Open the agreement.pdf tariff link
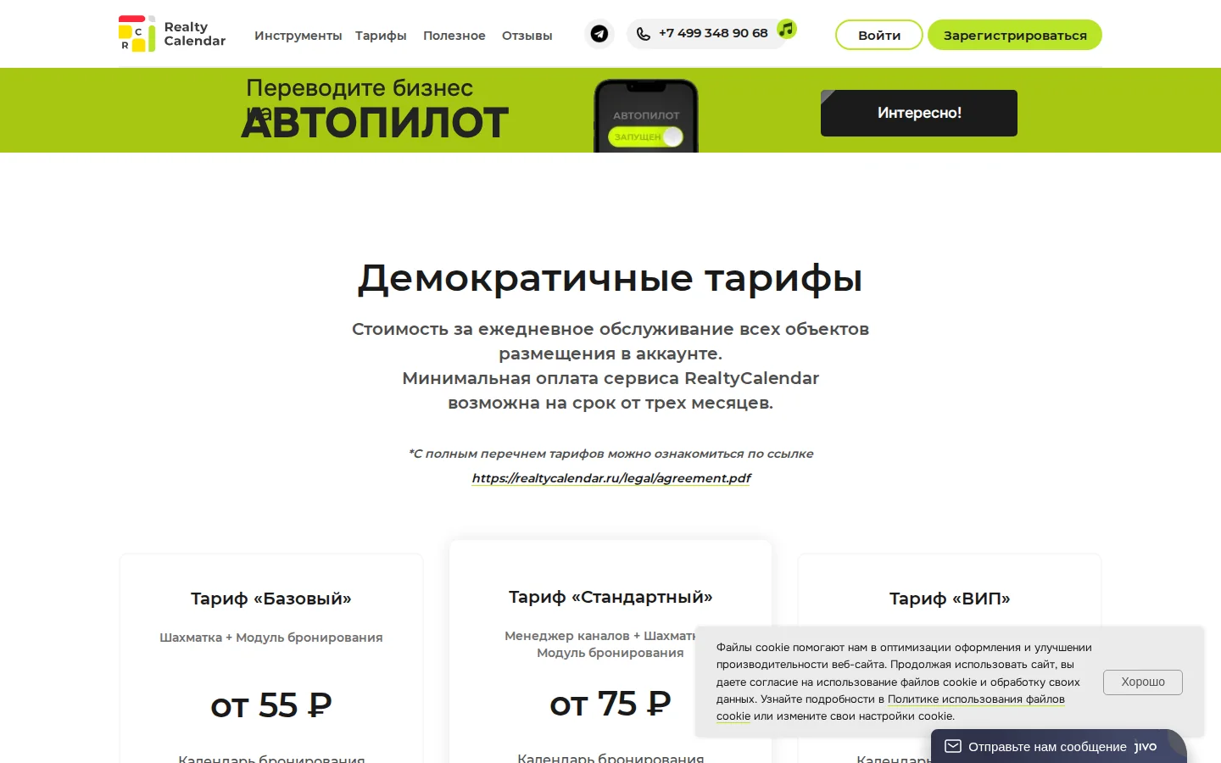The image size is (1221, 763). click(x=611, y=478)
